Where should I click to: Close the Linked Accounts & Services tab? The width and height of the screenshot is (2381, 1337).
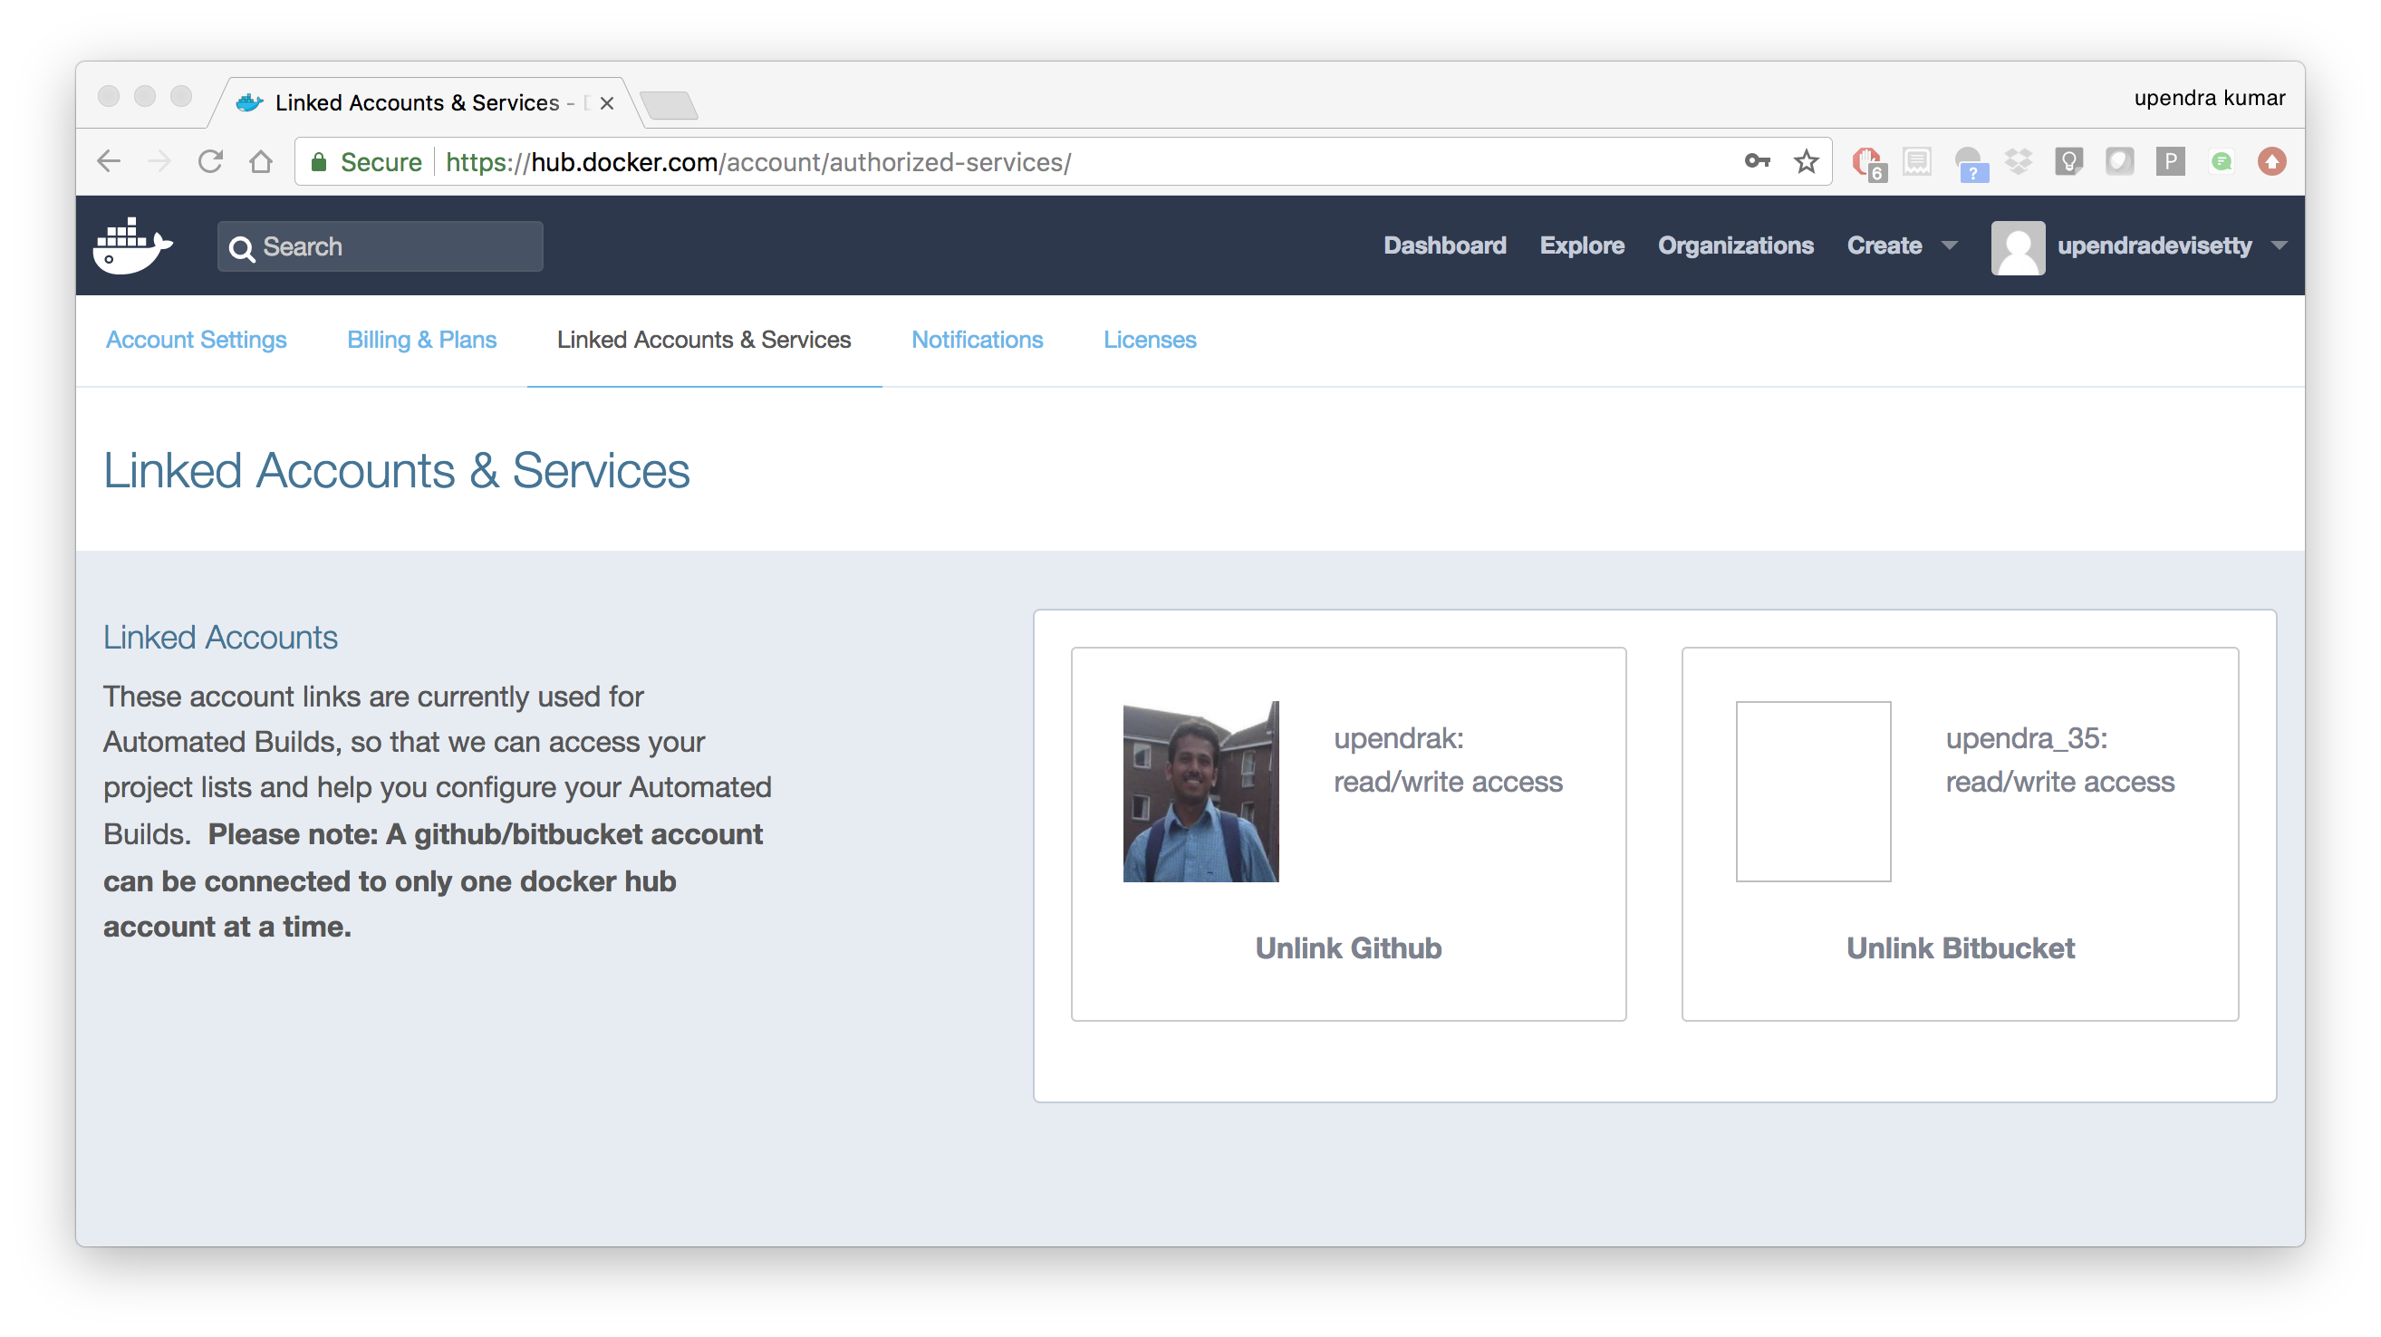pyautogui.click(x=607, y=103)
